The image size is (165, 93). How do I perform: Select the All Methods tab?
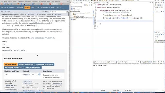click(x=11, y=64)
